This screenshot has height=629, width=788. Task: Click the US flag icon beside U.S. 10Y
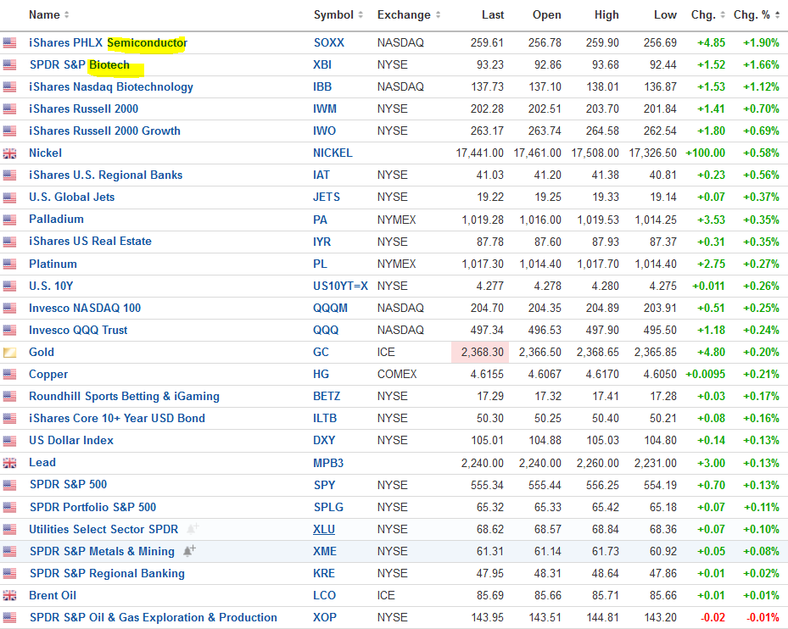pos(9,286)
